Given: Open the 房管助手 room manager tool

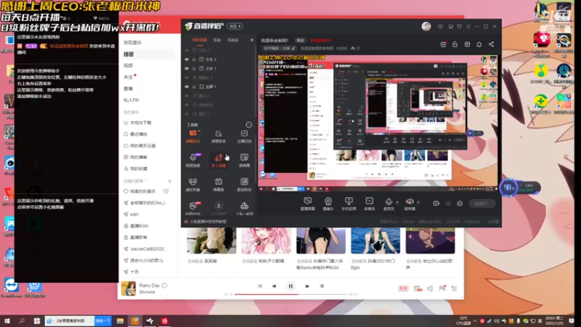Looking at the screenshot, I should pyautogui.click(x=219, y=136).
